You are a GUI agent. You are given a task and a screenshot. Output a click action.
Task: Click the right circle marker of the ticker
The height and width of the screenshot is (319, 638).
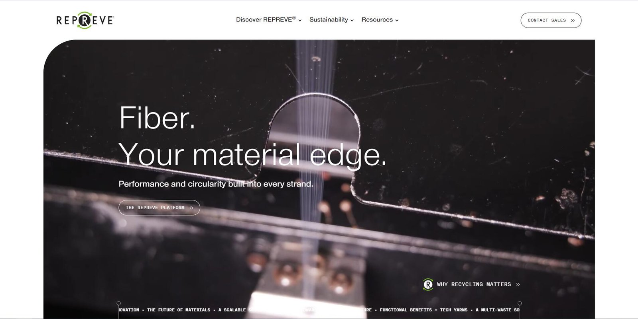[520, 303]
